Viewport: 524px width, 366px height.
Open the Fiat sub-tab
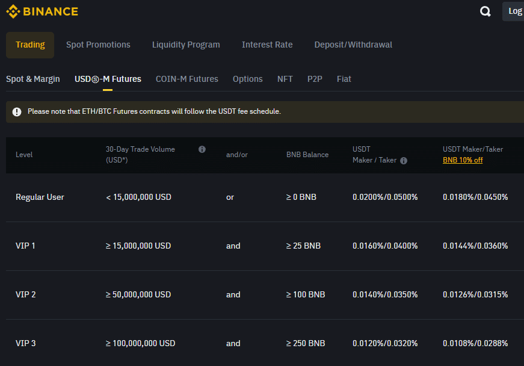pos(344,79)
